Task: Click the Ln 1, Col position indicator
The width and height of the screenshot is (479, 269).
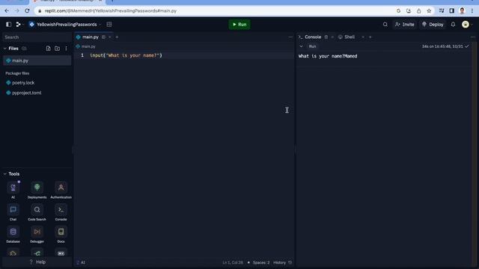Action: pos(233,262)
